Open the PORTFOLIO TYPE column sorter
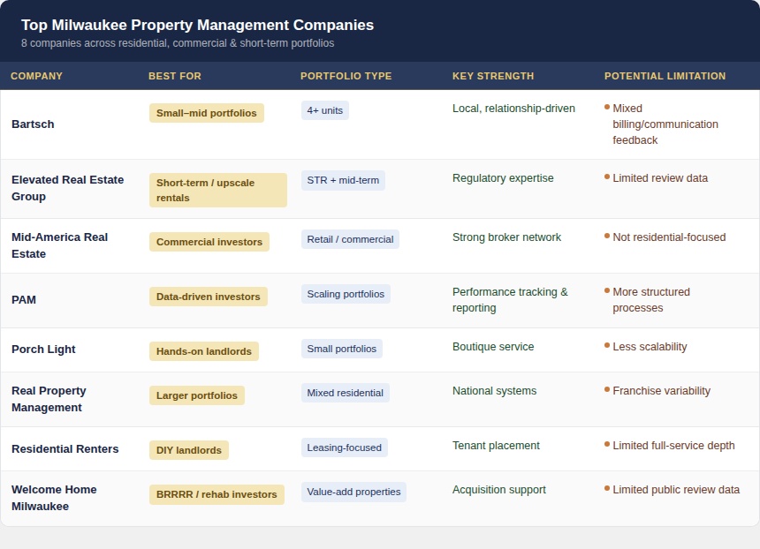The width and height of the screenshot is (760, 549). pyautogui.click(x=345, y=76)
